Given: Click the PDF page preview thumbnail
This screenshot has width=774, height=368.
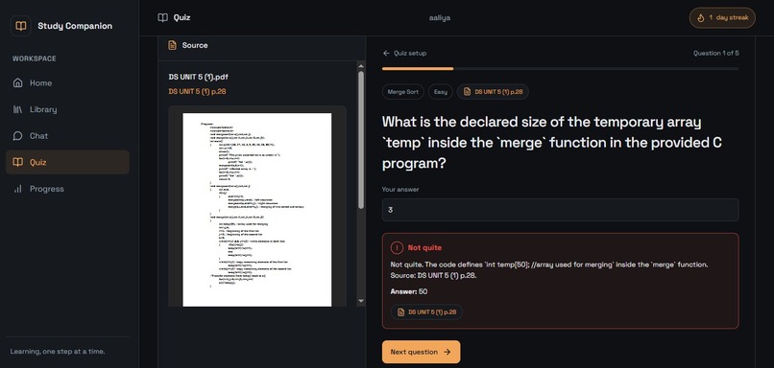Looking at the screenshot, I should coord(257,209).
